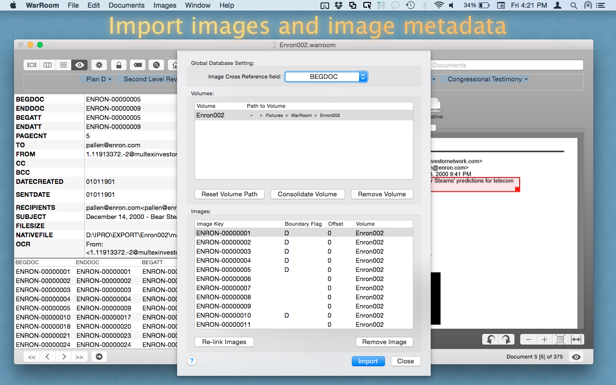Click the tag toolbar icon
The image size is (616, 385).
coord(138,65)
